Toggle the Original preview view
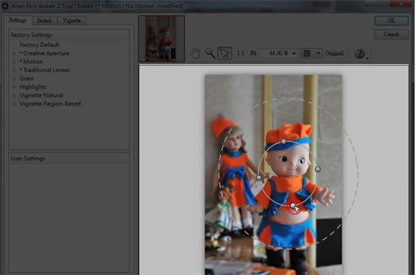This screenshot has height=275, width=416. click(334, 53)
